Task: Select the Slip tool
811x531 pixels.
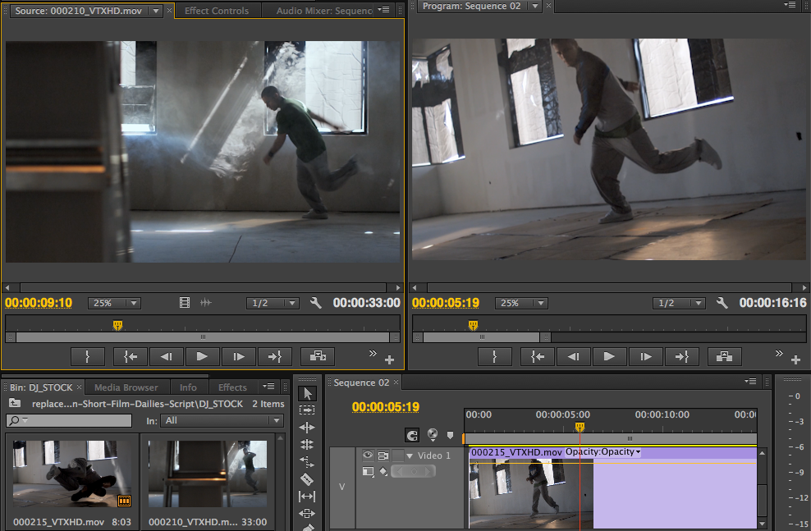Action: (x=307, y=497)
